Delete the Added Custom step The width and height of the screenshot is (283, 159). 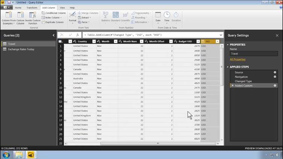[232, 86]
